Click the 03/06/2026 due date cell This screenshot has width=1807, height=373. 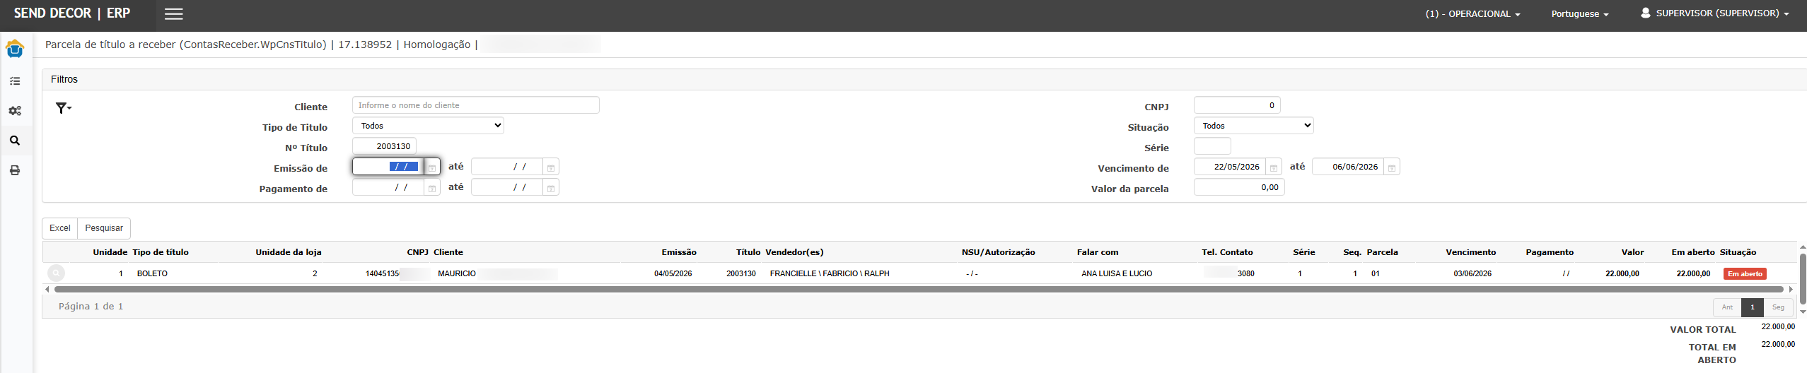tap(1472, 273)
